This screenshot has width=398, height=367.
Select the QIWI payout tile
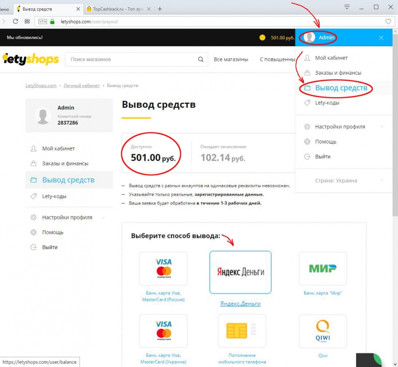[x=323, y=331]
